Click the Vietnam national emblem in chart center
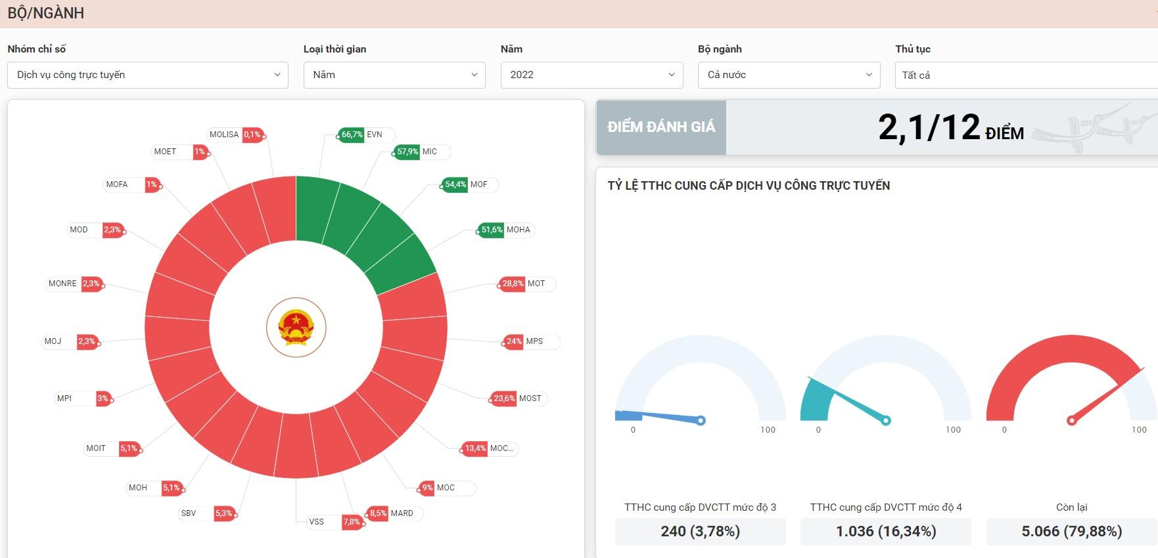Screen dimensions: 1158x558 [296, 328]
